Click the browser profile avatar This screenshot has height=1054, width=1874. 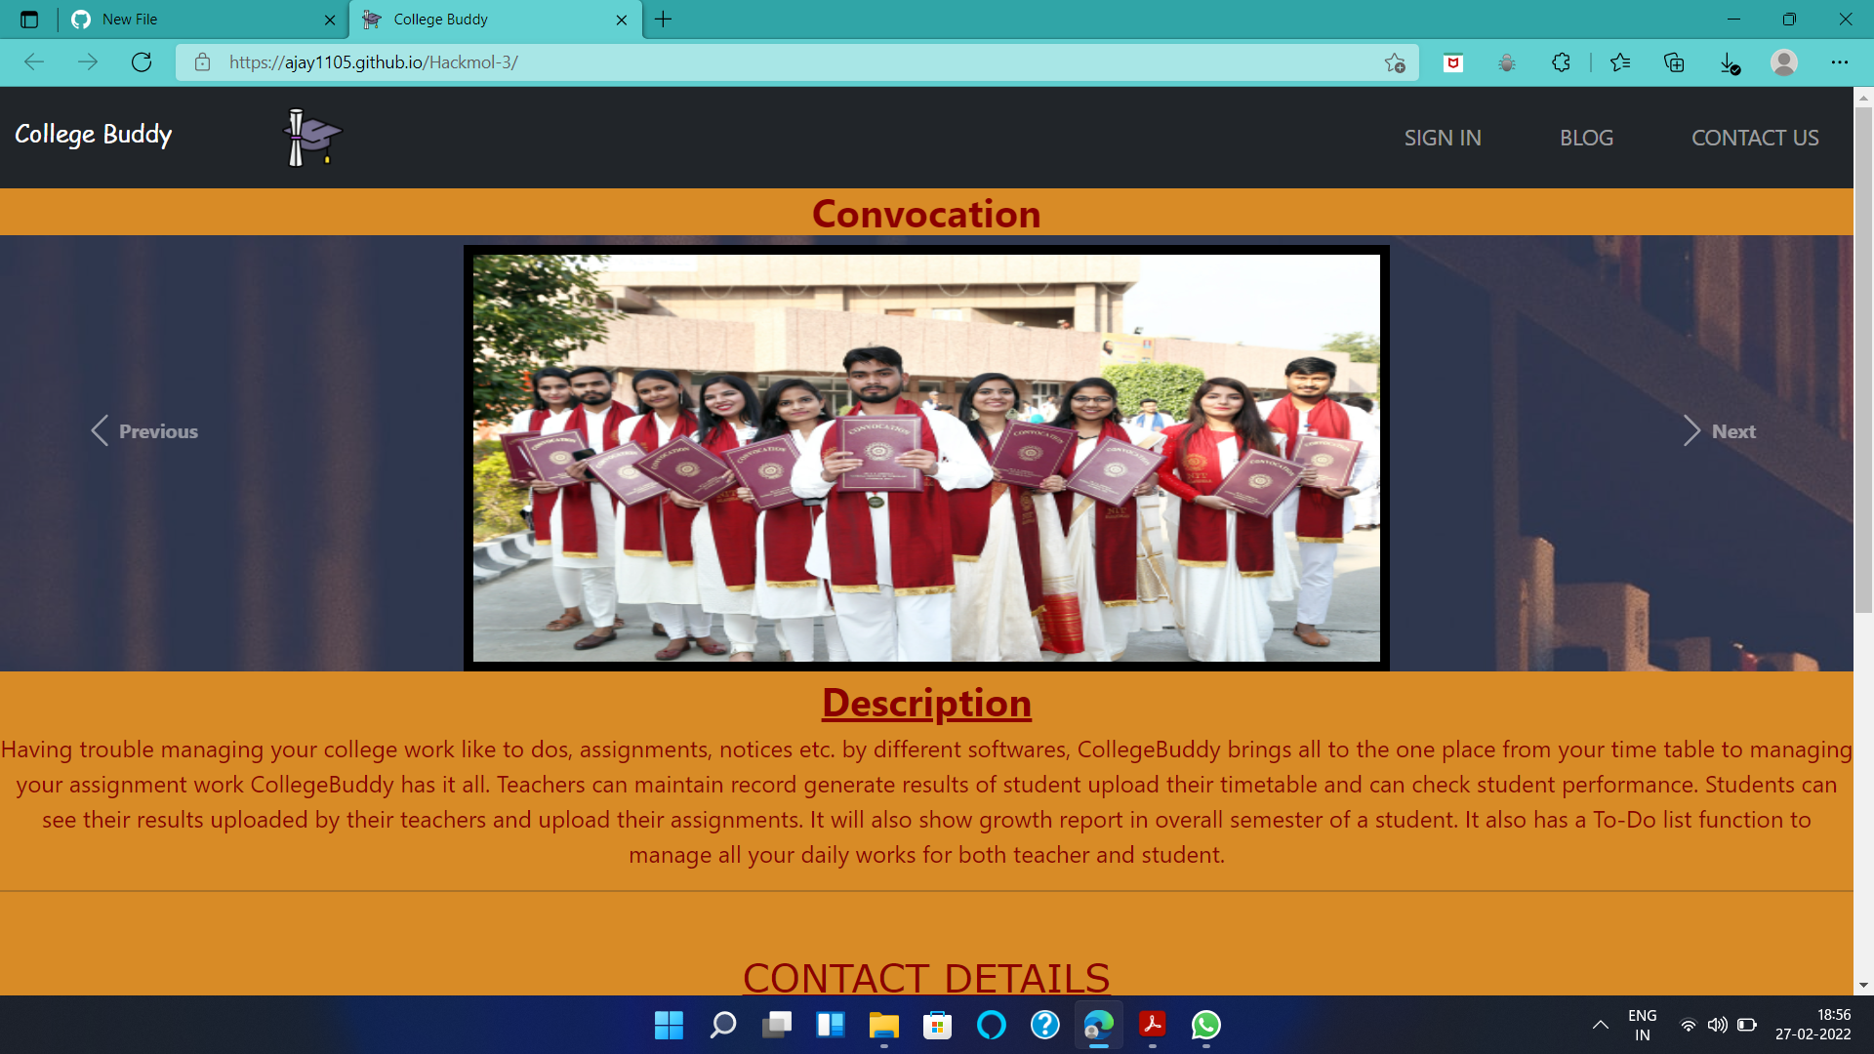pyautogui.click(x=1784, y=61)
